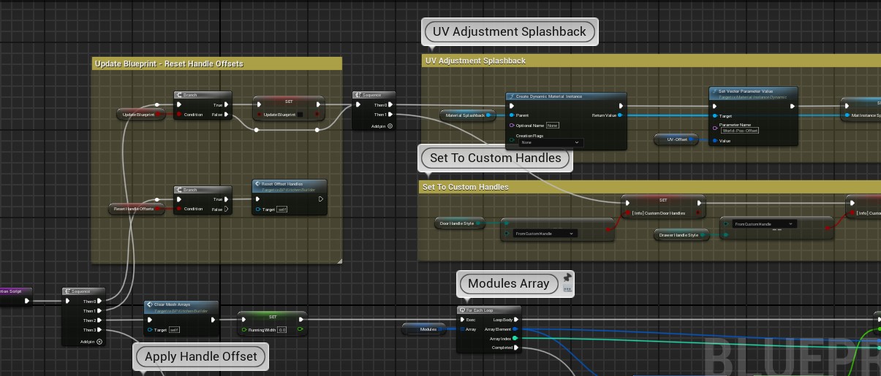This screenshot has height=376, width=881.
Task: Select the Update Blueprint - Reset Handle Offsets comment header
Action: [x=218, y=64]
